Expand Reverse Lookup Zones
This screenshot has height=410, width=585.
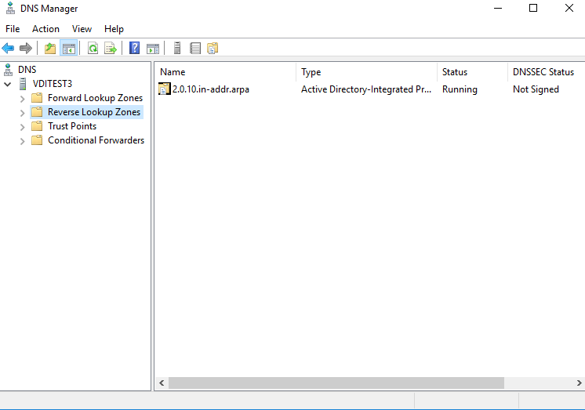click(23, 113)
